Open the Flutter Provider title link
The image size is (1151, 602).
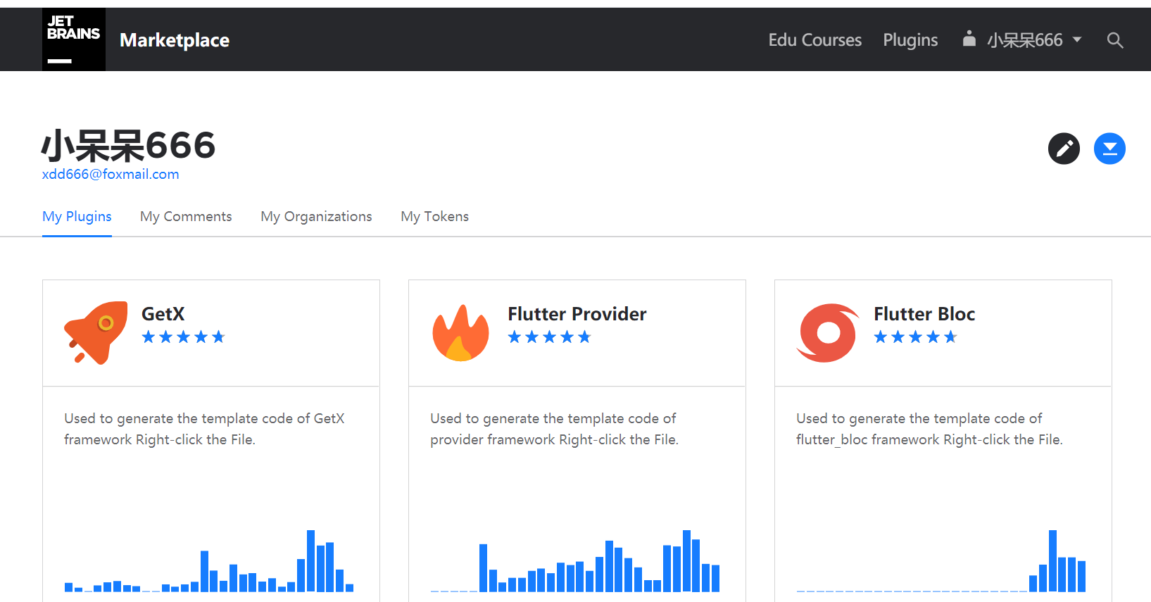(x=577, y=314)
